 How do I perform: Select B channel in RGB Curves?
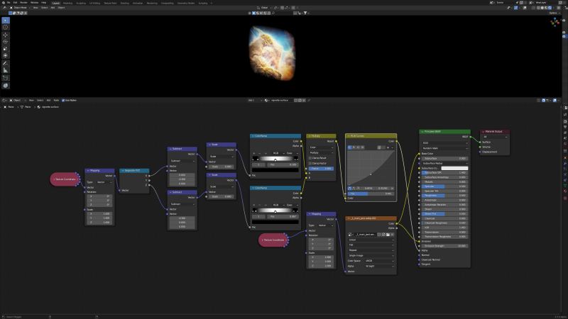click(x=363, y=147)
